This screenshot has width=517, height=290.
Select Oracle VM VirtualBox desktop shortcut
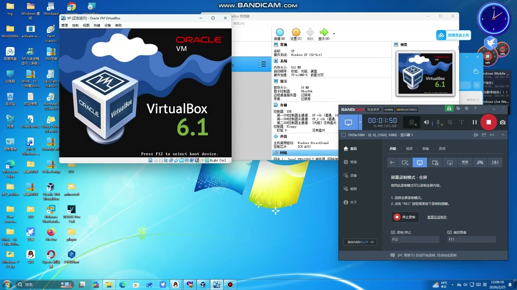tap(51, 191)
